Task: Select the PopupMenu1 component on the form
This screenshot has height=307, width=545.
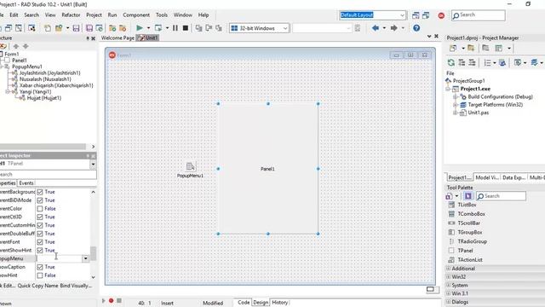Action: [190, 167]
